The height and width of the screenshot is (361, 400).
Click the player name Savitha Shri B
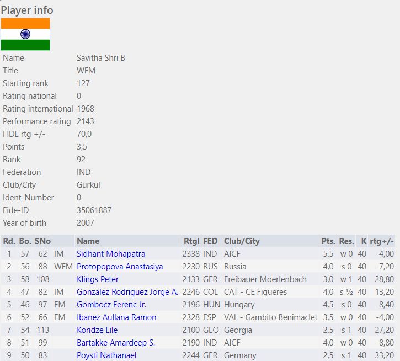click(101, 58)
